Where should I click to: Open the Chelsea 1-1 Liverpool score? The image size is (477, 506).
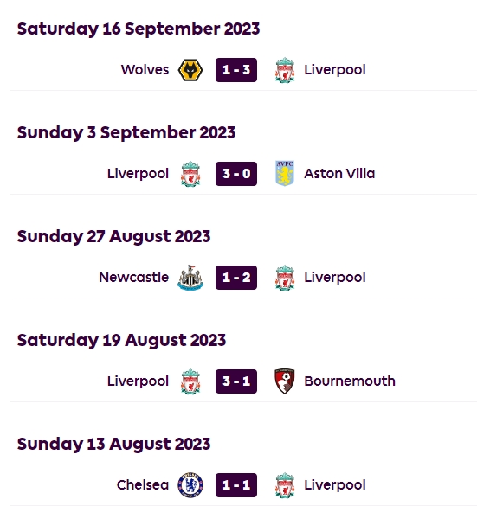(x=236, y=485)
